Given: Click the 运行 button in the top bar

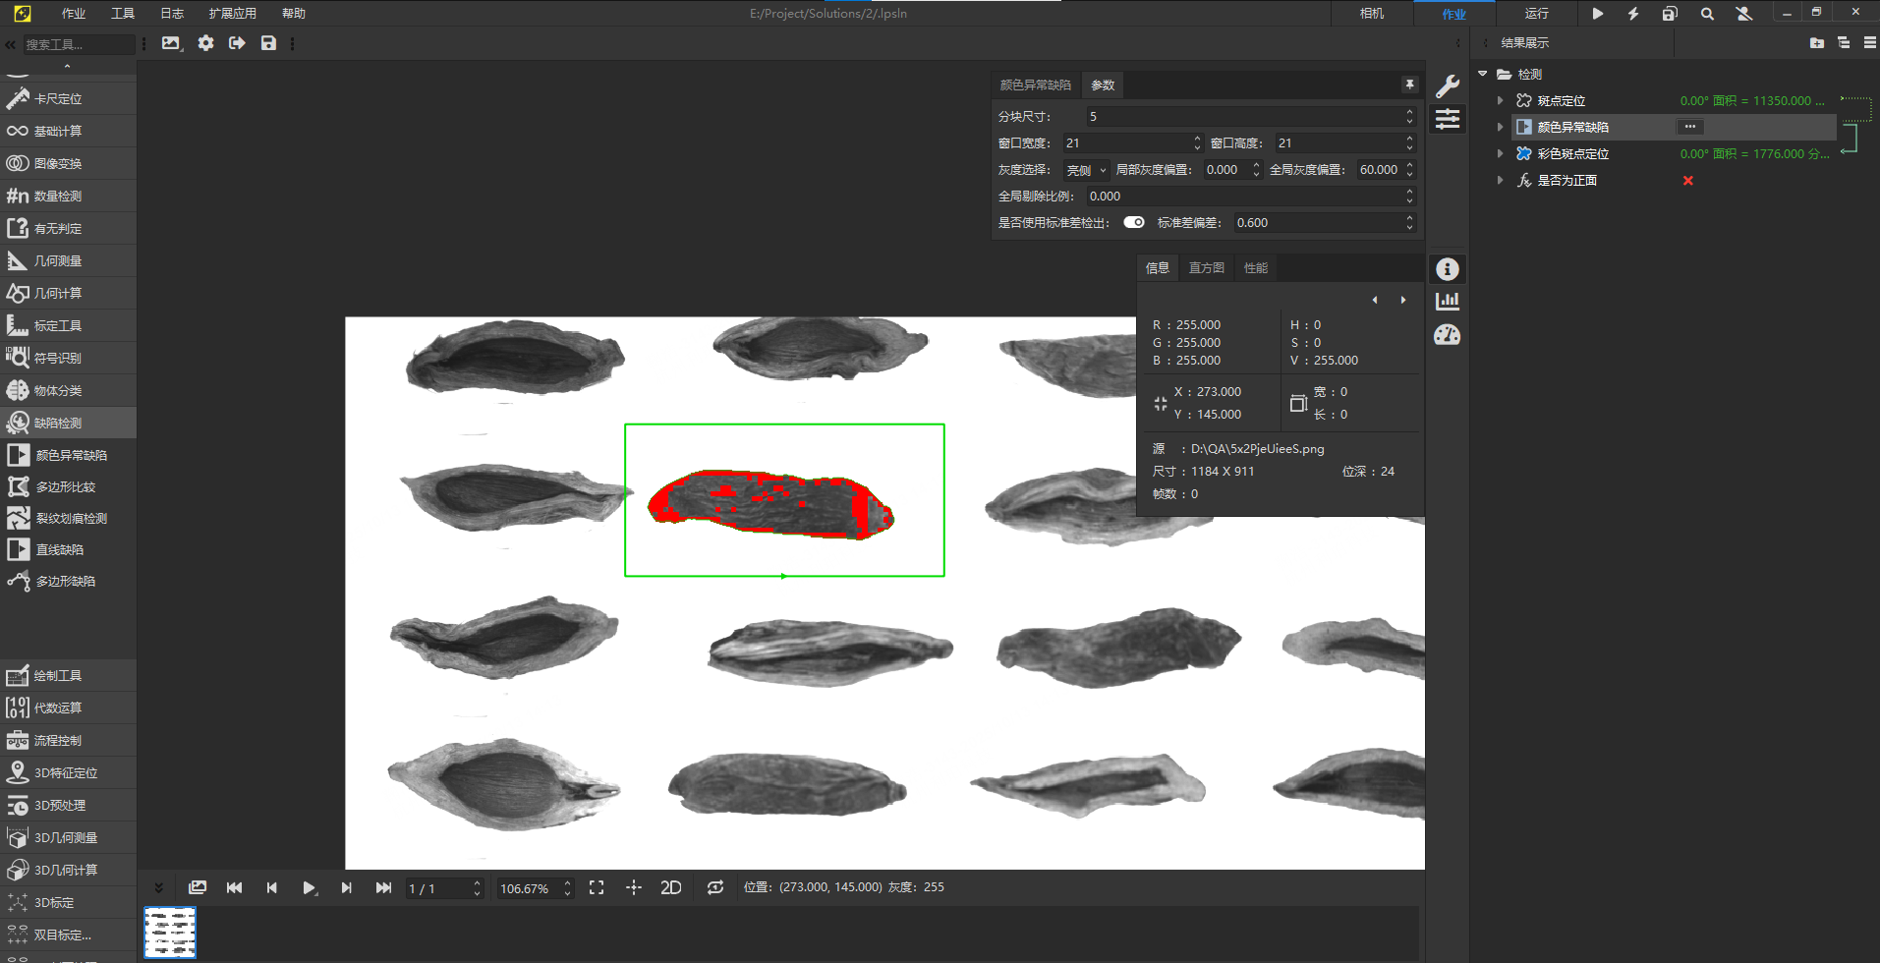Looking at the screenshot, I should (1536, 14).
